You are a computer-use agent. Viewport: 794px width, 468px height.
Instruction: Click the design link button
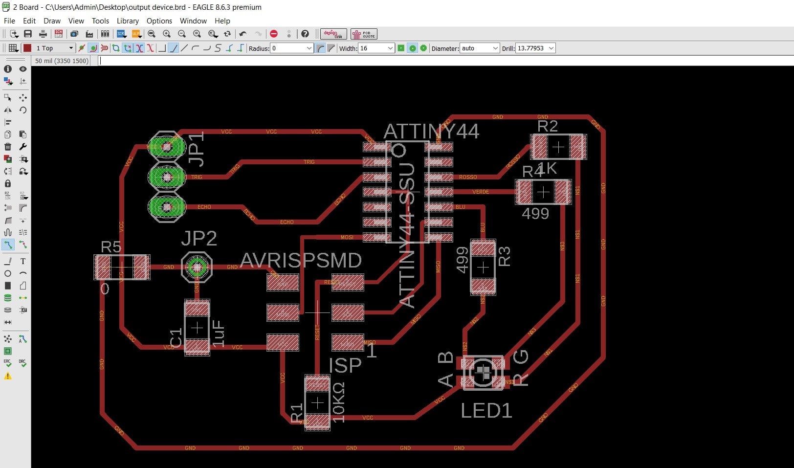point(333,34)
